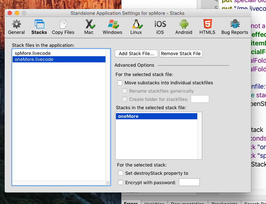266x204 pixels.
Task: Click the folder name field for stackfiles
Action: point(200,99)
